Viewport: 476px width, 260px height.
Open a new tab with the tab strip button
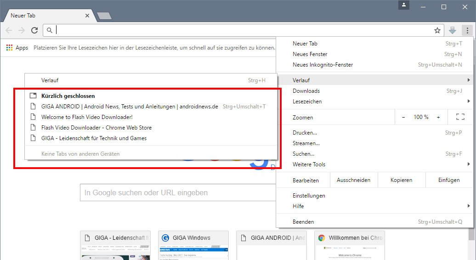coord(104,16)
